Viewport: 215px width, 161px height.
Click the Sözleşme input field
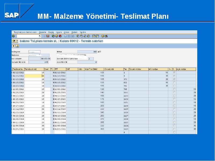point(34,52)
